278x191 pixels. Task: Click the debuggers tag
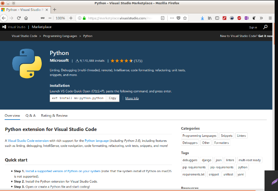click(x=190, y=160)
